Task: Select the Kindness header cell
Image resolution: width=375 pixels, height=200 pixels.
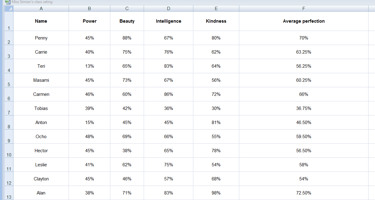Action: (x=216, y=21)
